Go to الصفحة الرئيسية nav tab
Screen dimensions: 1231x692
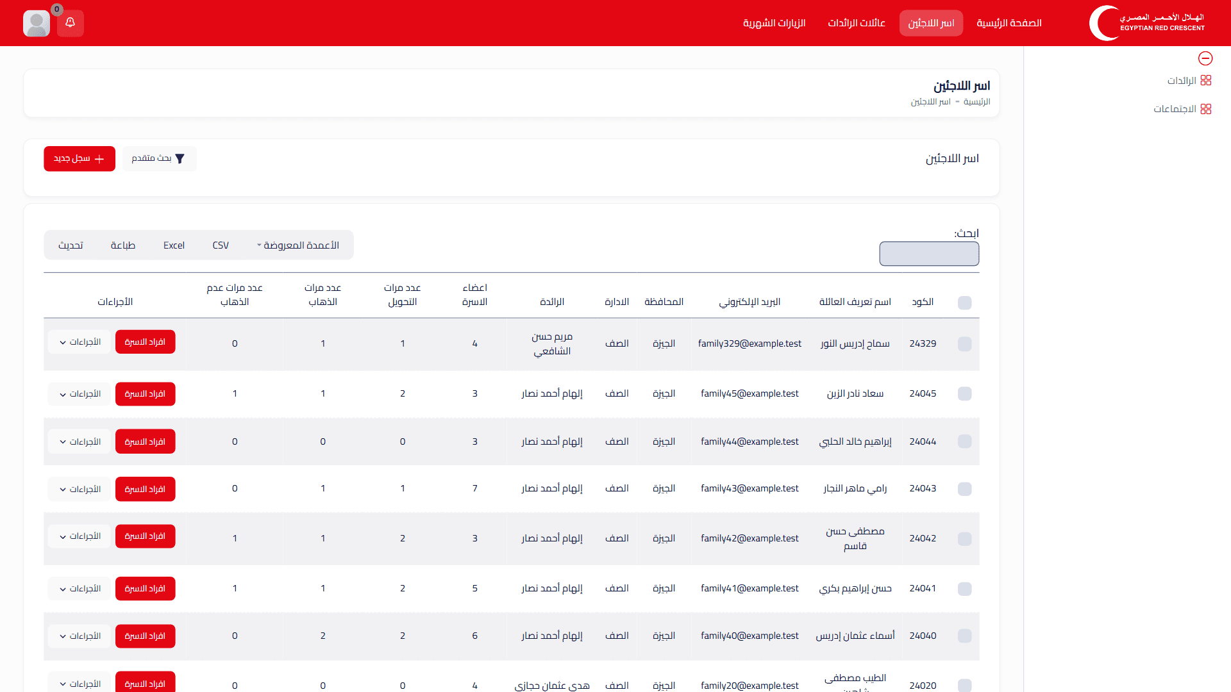[x=1009, y=23]
